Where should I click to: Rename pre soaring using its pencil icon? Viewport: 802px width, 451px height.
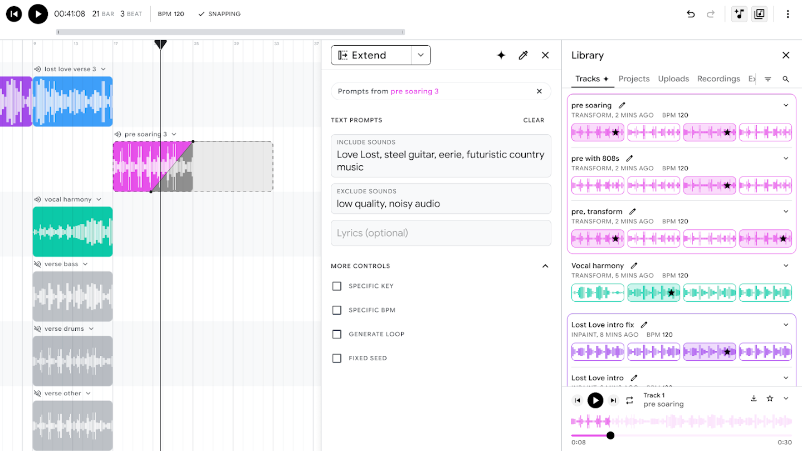tap(622, 105)
